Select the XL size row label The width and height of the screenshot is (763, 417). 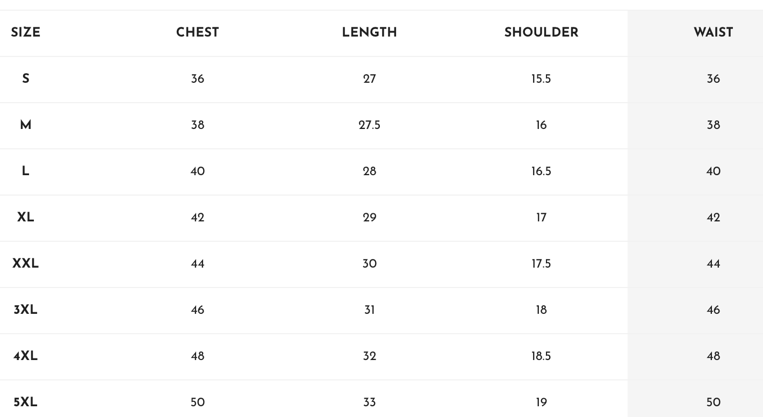click(x=25, y=217)
